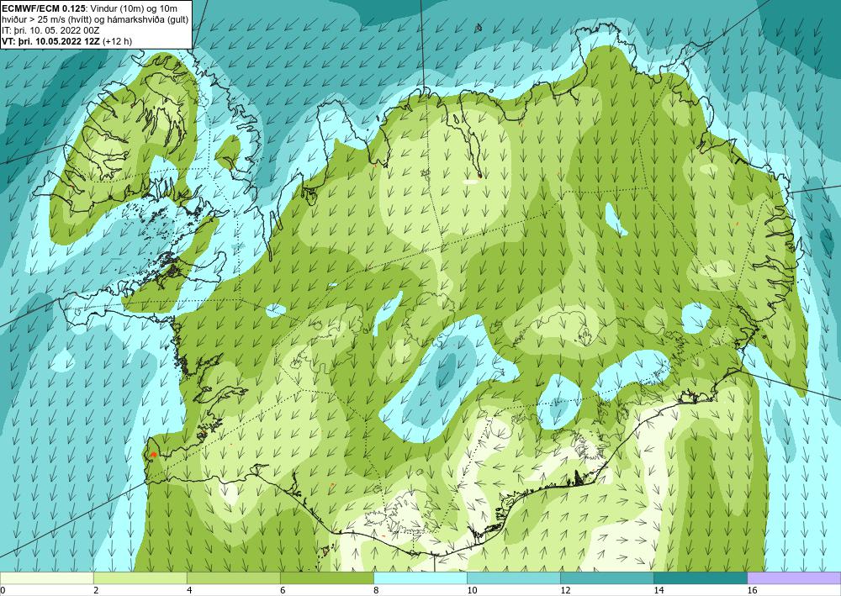Click the 2-4 m/s light green legend swatch
This screenshot has height=596, width=841.
pyautogui.click(x=140, y=578)
